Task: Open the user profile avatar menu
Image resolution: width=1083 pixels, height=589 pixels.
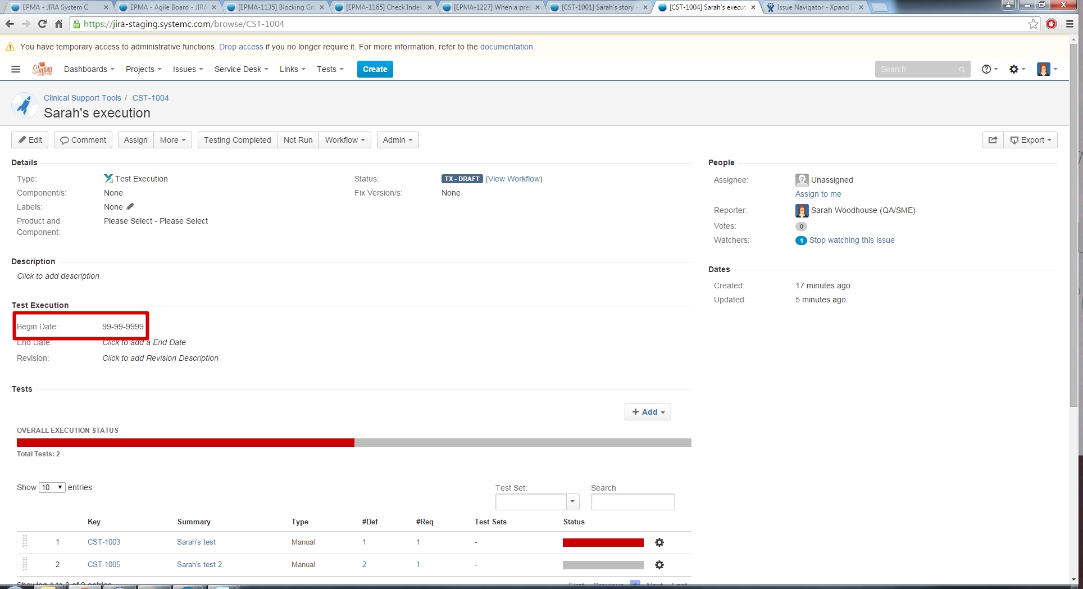Action: 1046,69
